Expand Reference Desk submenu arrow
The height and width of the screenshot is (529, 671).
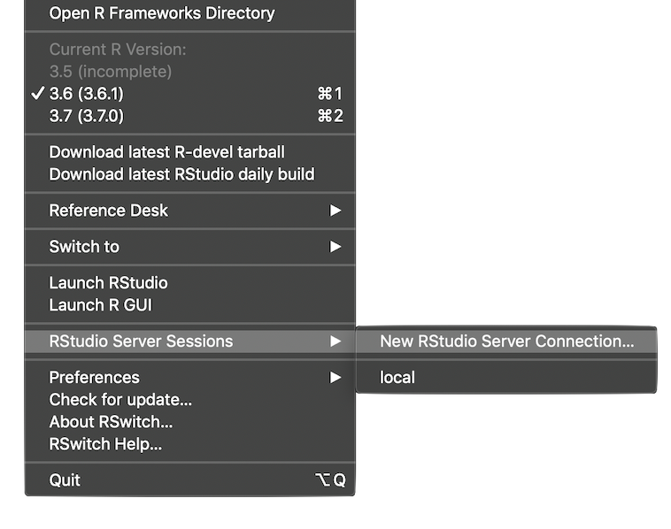coord(335,211)
